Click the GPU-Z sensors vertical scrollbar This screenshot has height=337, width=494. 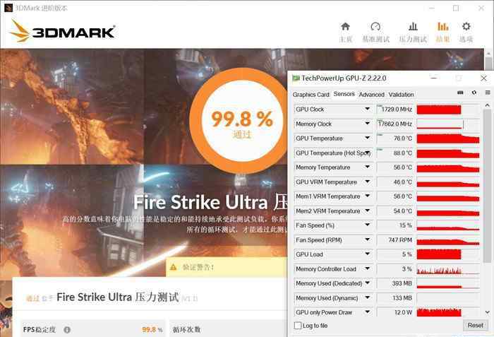(488, 209)
